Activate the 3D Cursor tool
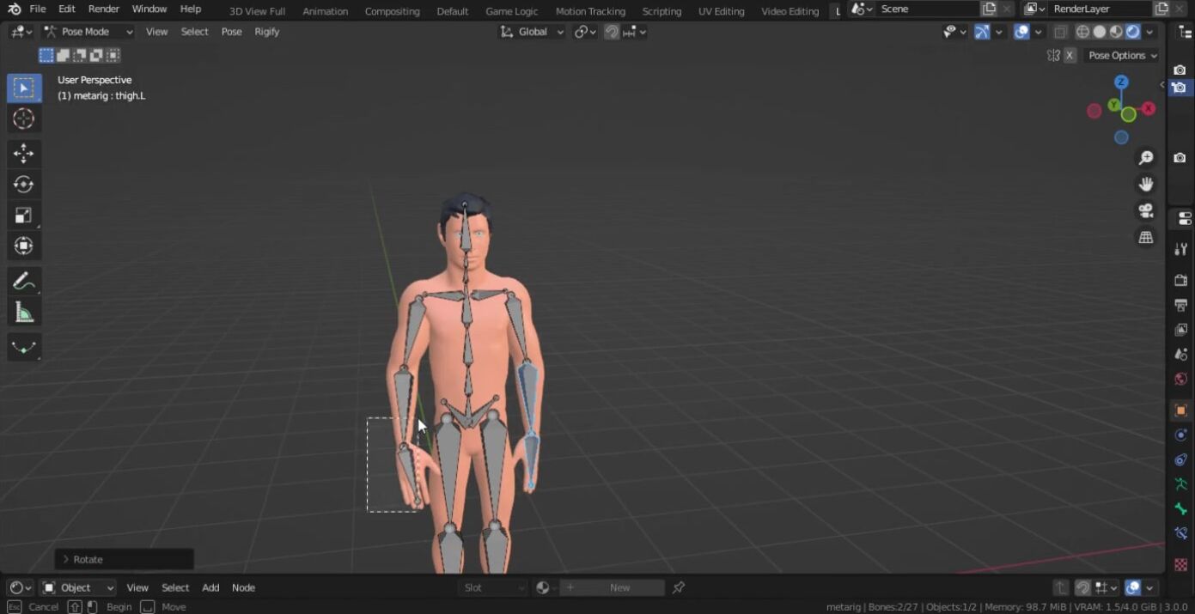 [x=23, y=119]
